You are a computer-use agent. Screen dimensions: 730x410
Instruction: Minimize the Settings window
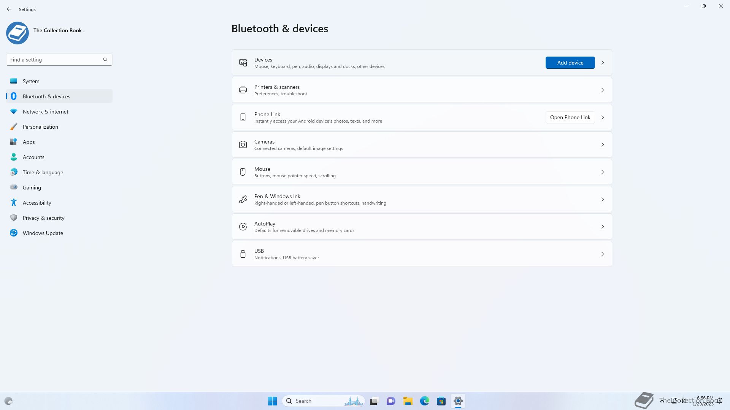click(686, 6)
